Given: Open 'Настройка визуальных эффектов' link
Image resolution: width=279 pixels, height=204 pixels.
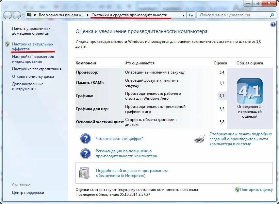Looking at the screenshot, I should coord(33,46).
